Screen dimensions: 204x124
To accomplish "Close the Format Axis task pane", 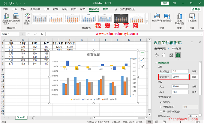I will (x=199, y=42).
